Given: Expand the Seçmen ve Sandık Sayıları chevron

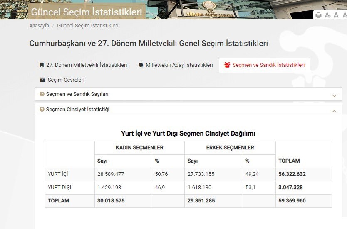Looking at the screenshot, I should coord(334,95).
